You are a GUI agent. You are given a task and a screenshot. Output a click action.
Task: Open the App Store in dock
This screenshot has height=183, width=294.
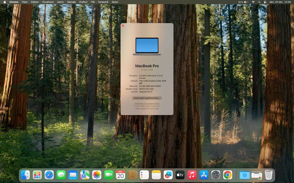point(204,175)
